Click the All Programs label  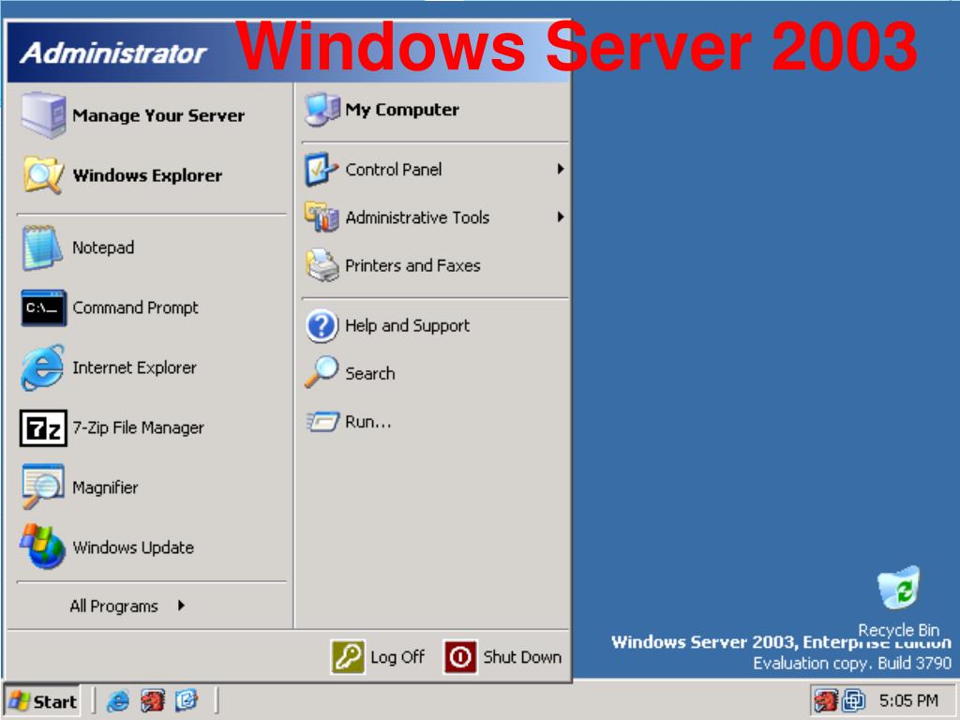coord(113,607)
